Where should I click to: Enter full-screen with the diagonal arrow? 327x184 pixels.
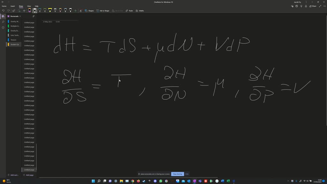[x=320, y=6]
